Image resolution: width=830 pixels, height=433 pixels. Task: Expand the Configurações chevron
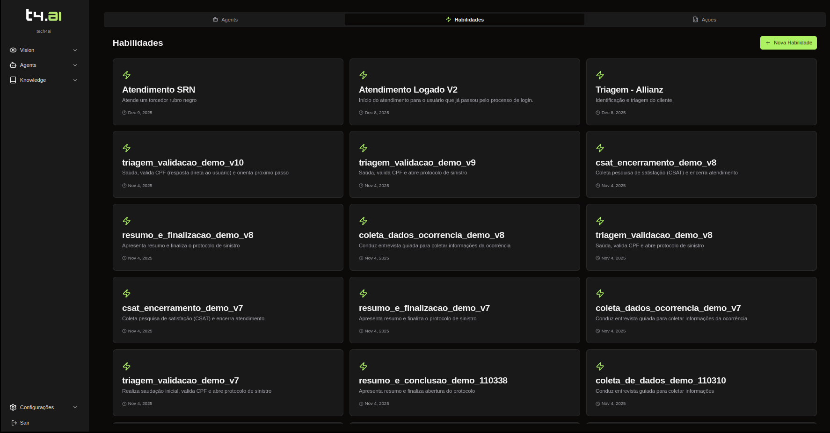(75, 407)
